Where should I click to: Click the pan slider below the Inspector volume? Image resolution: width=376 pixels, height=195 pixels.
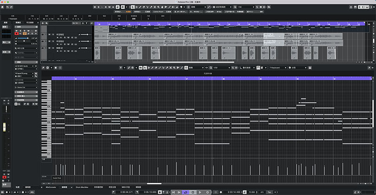coord(25,41)
